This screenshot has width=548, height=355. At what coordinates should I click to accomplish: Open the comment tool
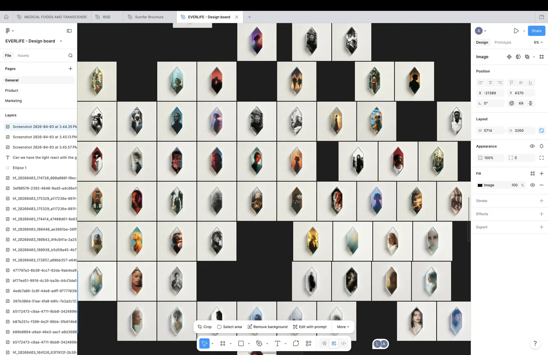[296, 343]
